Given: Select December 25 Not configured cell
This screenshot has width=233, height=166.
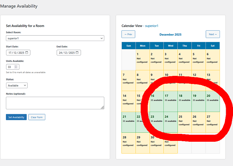Looking at the screenshot, I should point(185,122).
